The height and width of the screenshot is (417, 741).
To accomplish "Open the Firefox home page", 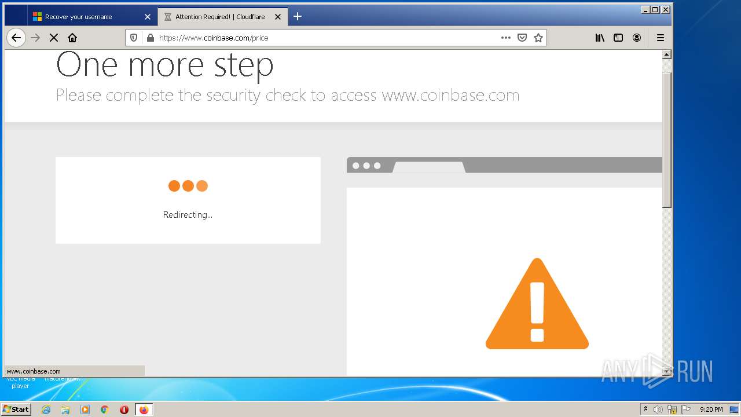I will click(72, 38).
